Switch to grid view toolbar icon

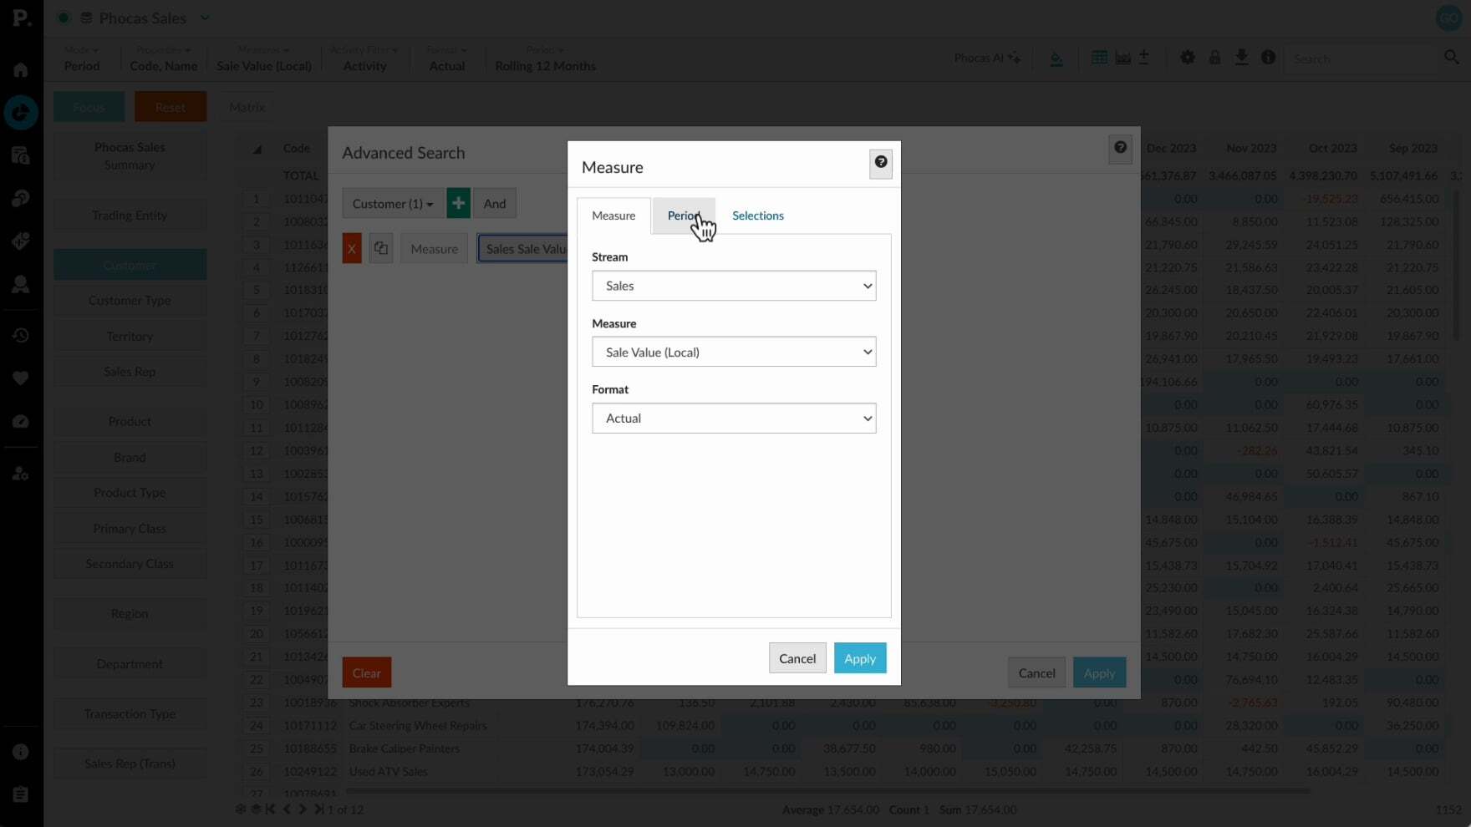pyautogui.click(x=1099, y=58)
